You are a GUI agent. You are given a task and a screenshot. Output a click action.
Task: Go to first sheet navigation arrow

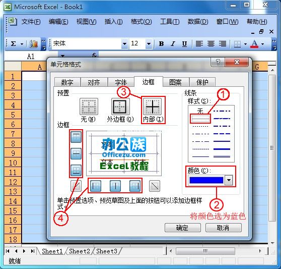pos(8,251)
